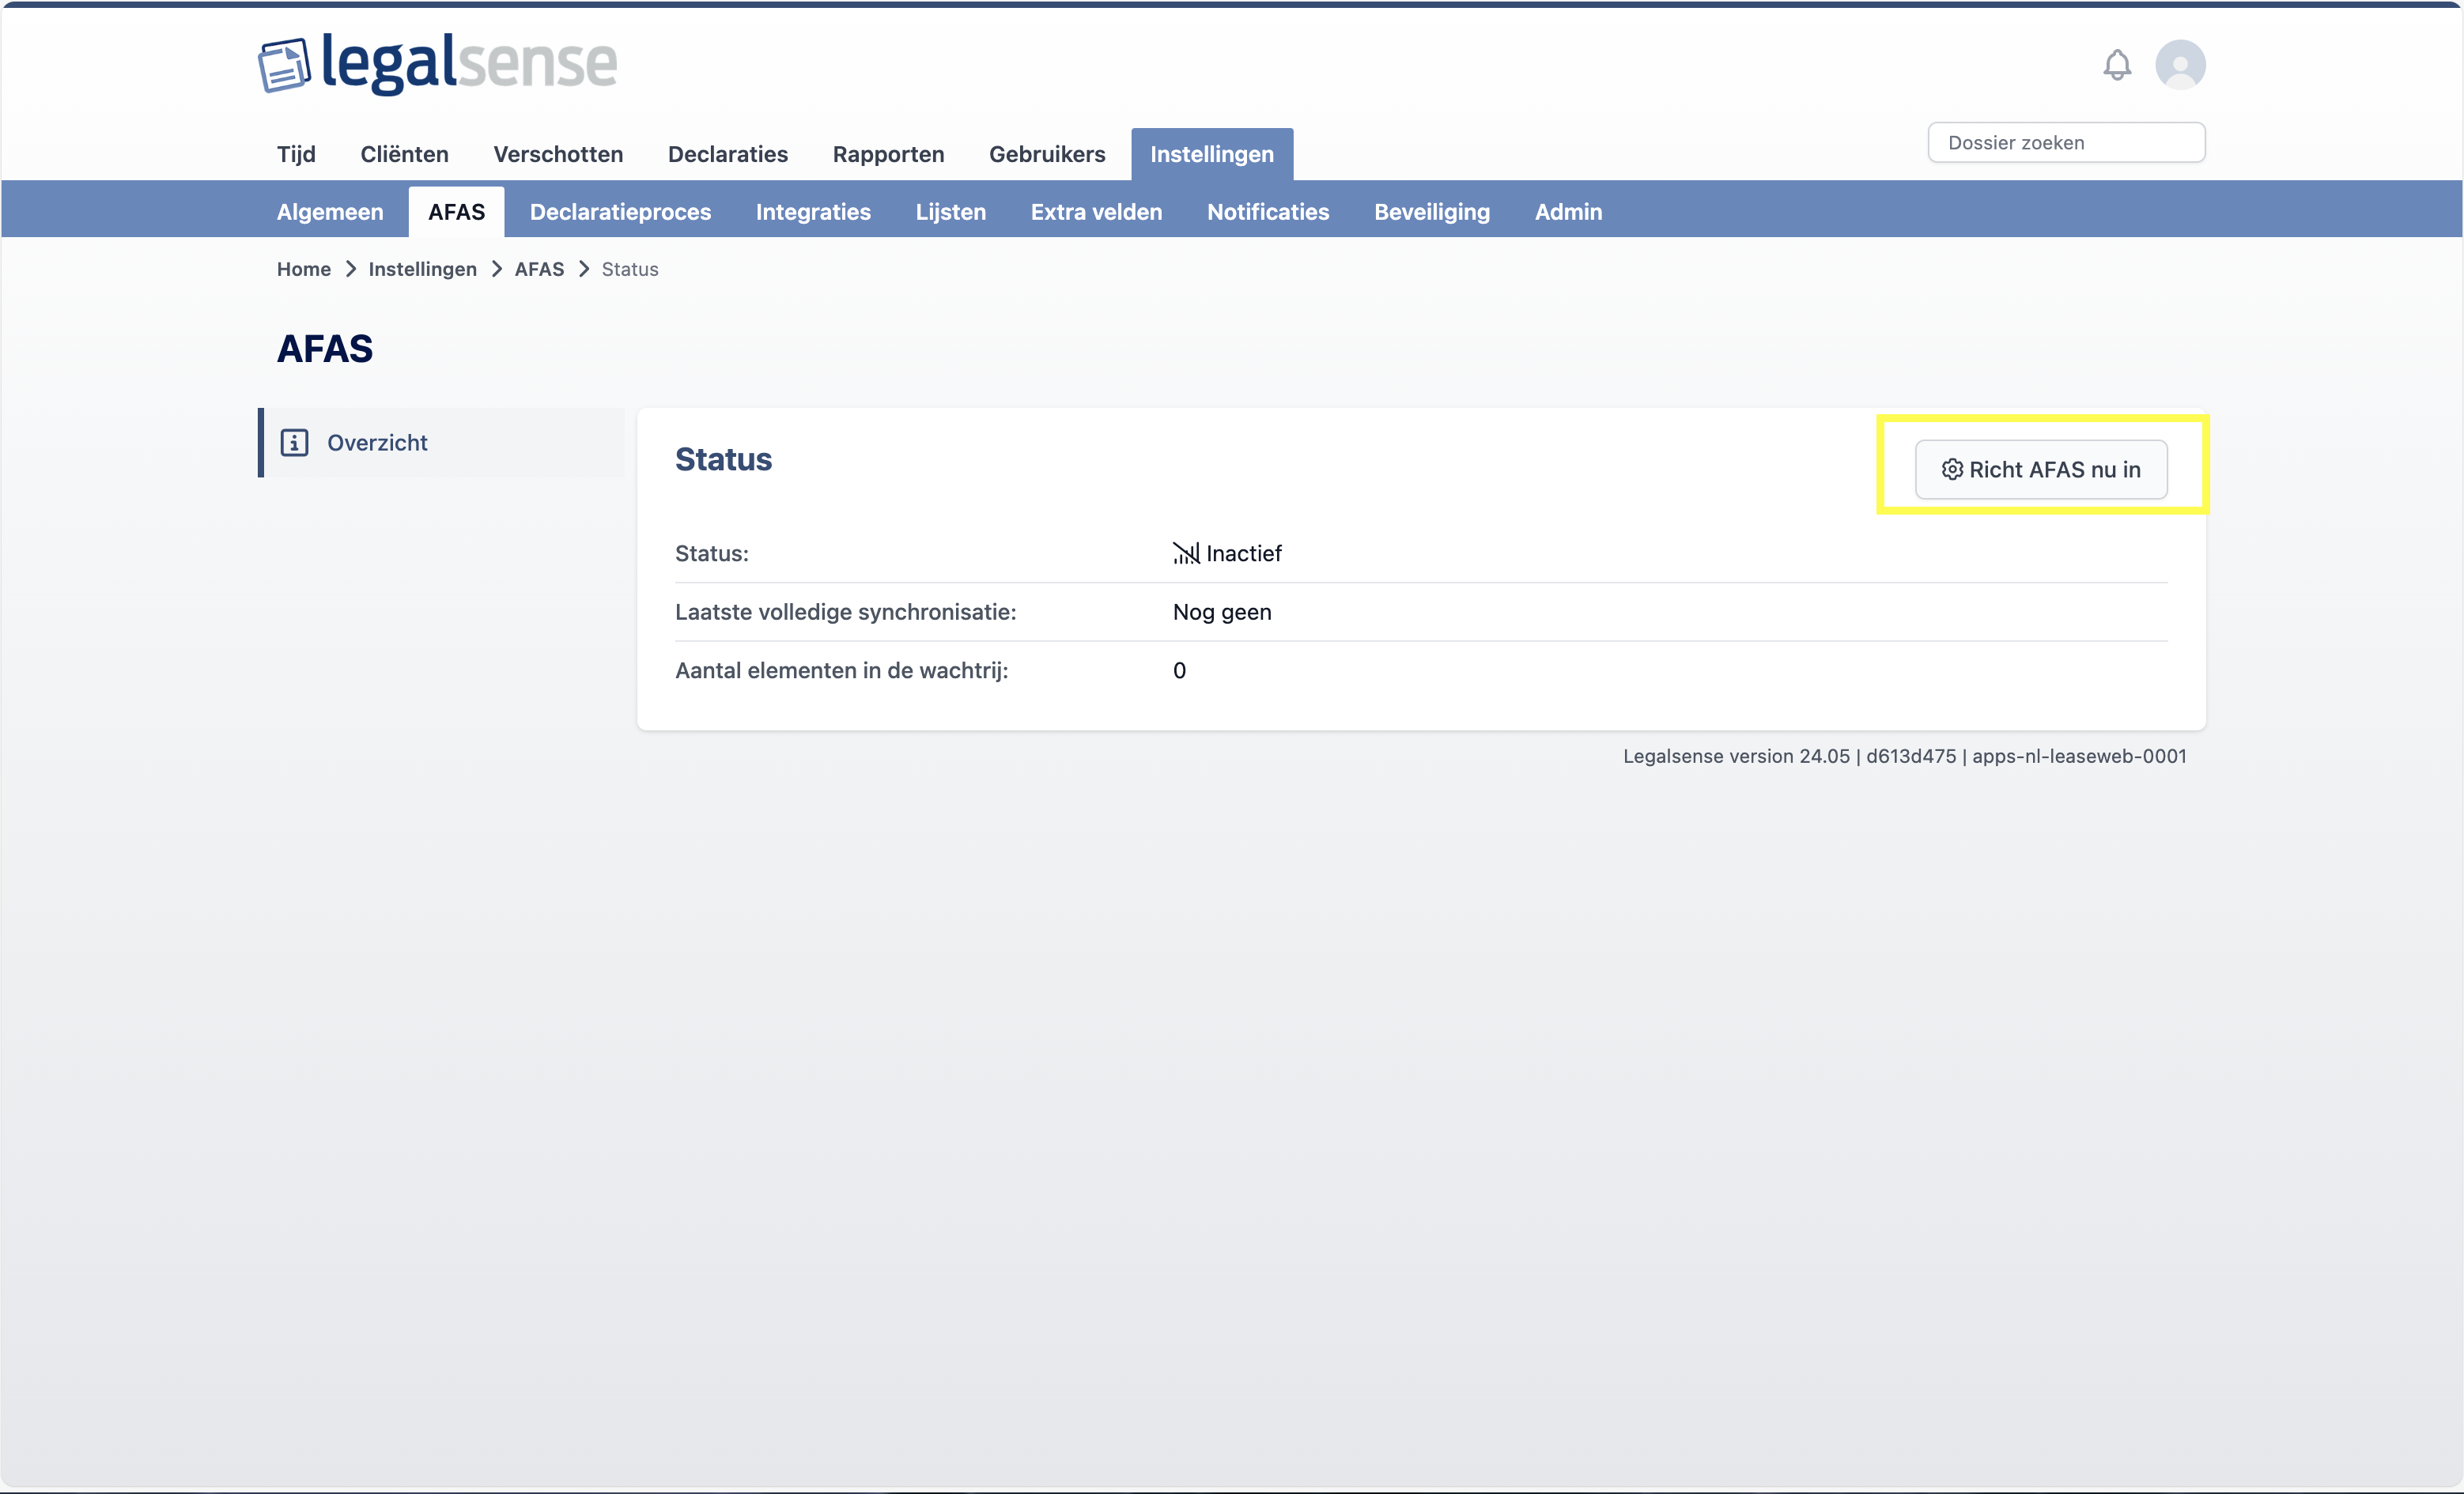Screen dimensions: 2464x1494
Task: Navigate to Declaraties
Action: coord(728,154)
